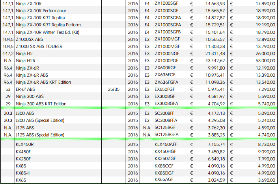Screen dimensions: 278x184
Task: Select the ZX600RGF code cell
Action: (165, 68)
